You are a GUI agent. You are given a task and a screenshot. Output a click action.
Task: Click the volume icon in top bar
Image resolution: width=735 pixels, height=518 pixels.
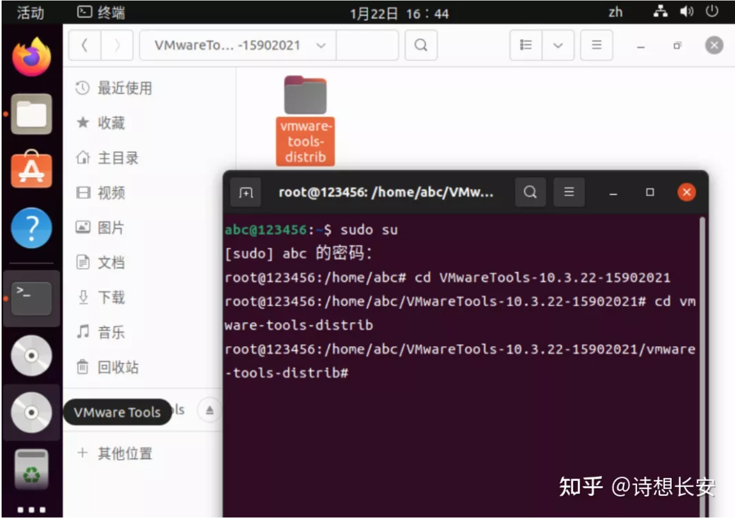686,11
